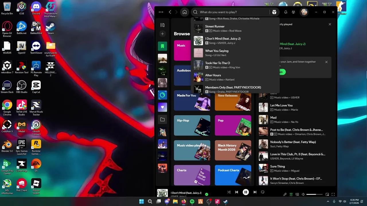Open the Miniplayer icon
The image size is (367, 206).
click(327, 195)
